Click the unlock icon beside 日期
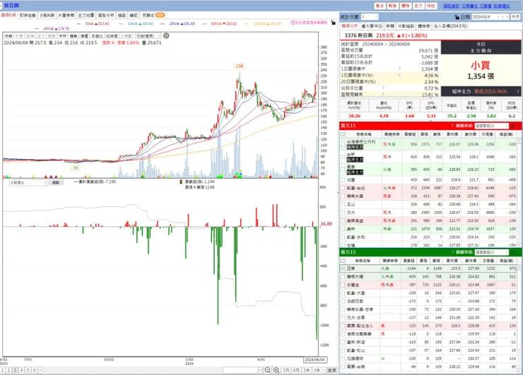Image resolution: width=523 pixels, height=375 pixels. [x=457, y=17]
